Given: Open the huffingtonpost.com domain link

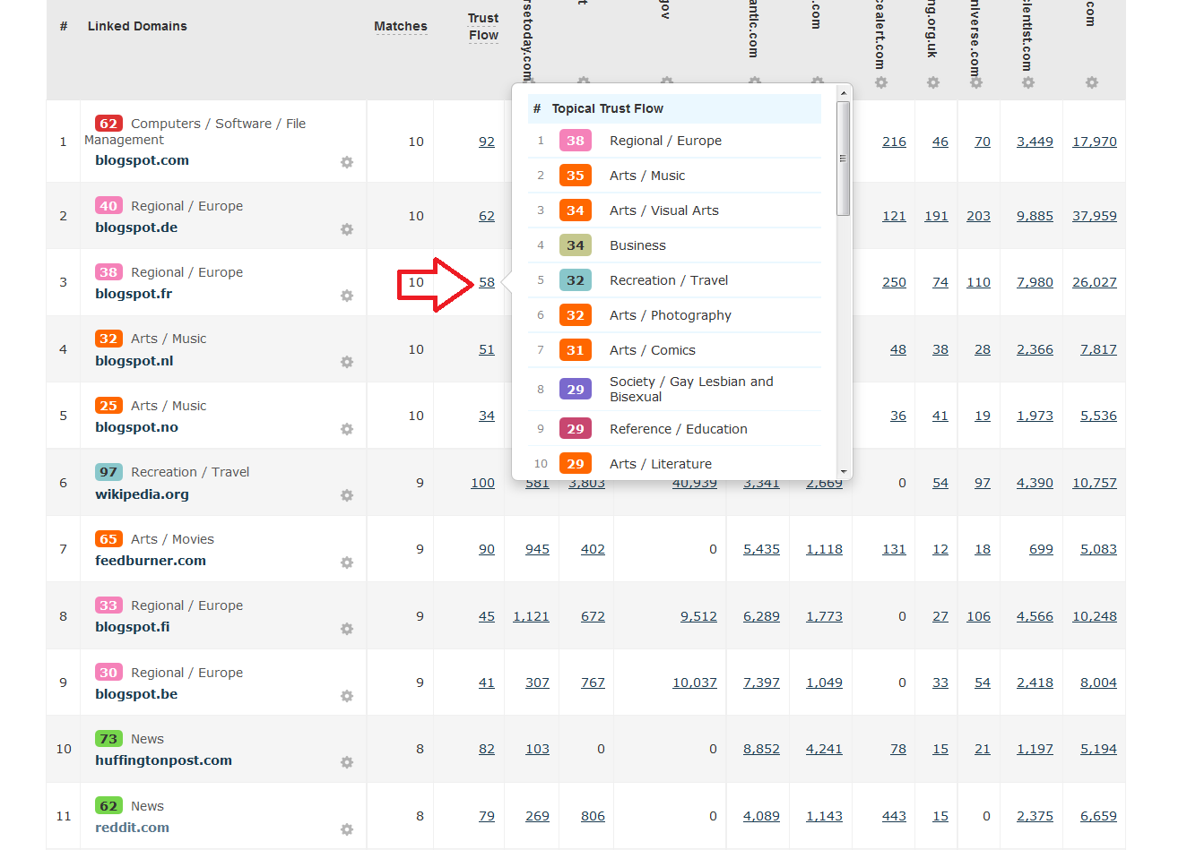Looking at the screenshot, I should pos(163,760).
